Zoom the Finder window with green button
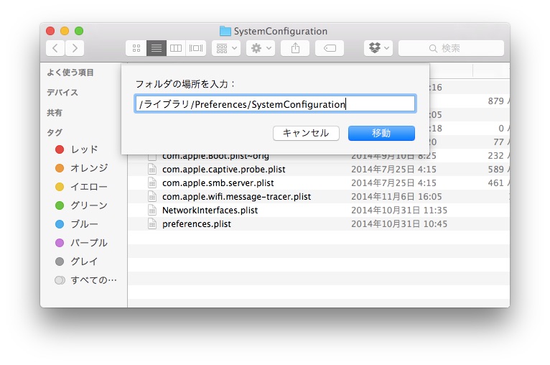This screenshot has width=550, height=365. pyautogui.click(x=79, y=31)
